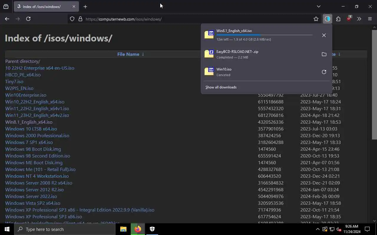The height and width of the screenshot is (235, 377).
Task: Download Windows Server 2012 R2.iso
Action: tap(34, 189)
